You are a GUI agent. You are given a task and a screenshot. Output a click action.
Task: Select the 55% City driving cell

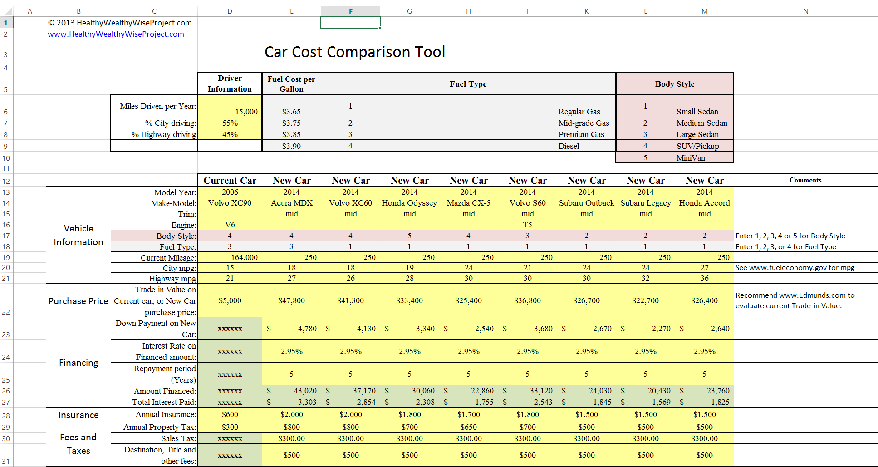pos(230,123)
